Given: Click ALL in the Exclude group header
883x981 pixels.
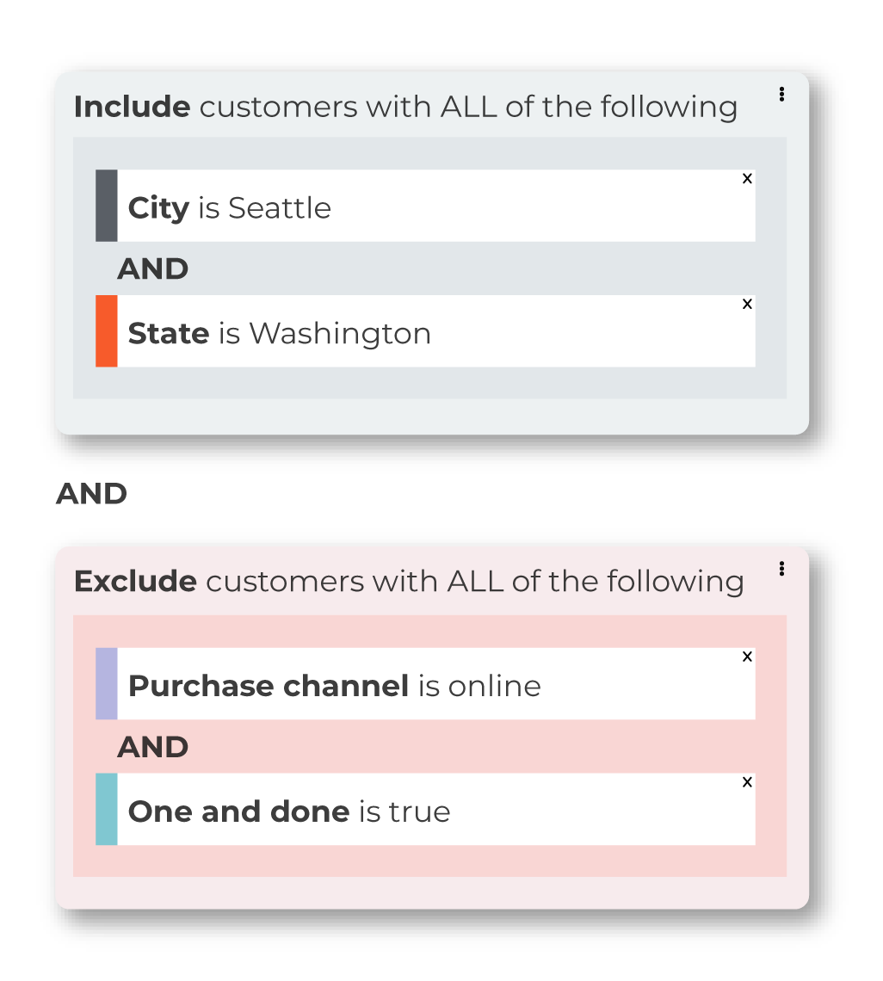Looking at the screenshot, I should point(475,581).
